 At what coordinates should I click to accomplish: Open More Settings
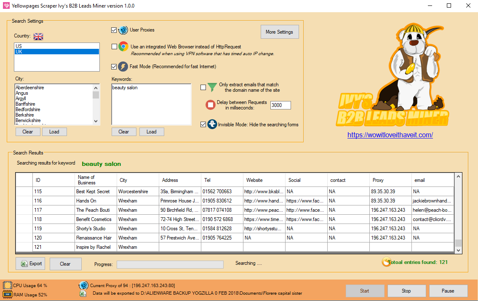click(280, 32)
